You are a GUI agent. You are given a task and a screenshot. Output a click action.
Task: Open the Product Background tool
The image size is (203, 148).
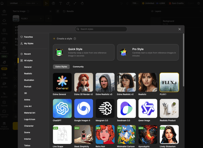pyautogui.click(x=4, y=126)
